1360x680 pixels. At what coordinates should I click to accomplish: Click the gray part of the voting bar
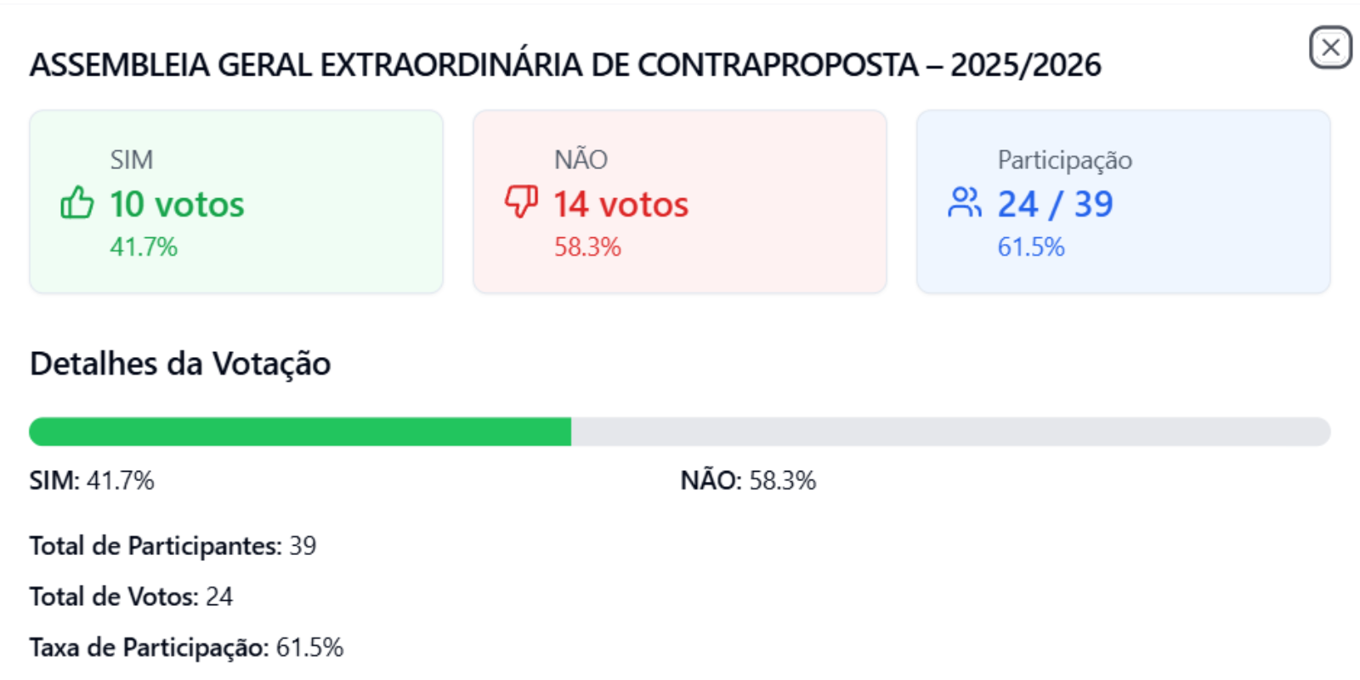(950, 432)
